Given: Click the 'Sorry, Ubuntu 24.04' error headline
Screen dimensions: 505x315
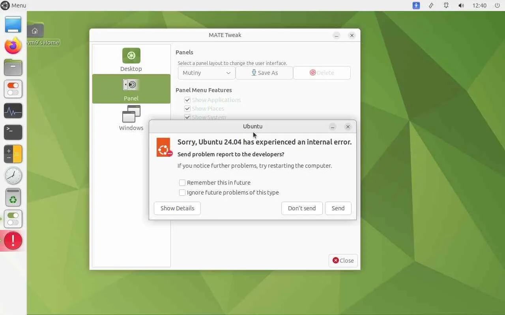Looking at the screenshot, I should (x=264, y=142).
